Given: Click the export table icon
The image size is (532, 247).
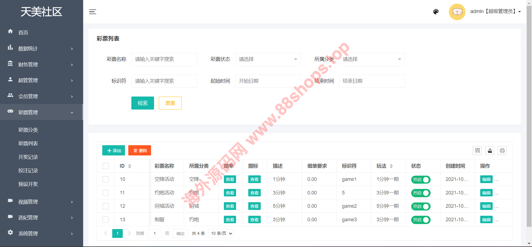Looking at the screenshot, I should coord(490,150).
